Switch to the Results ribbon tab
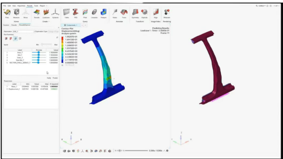Image resolution: width=283 pixels, height=159 pixels. (30, 6)
